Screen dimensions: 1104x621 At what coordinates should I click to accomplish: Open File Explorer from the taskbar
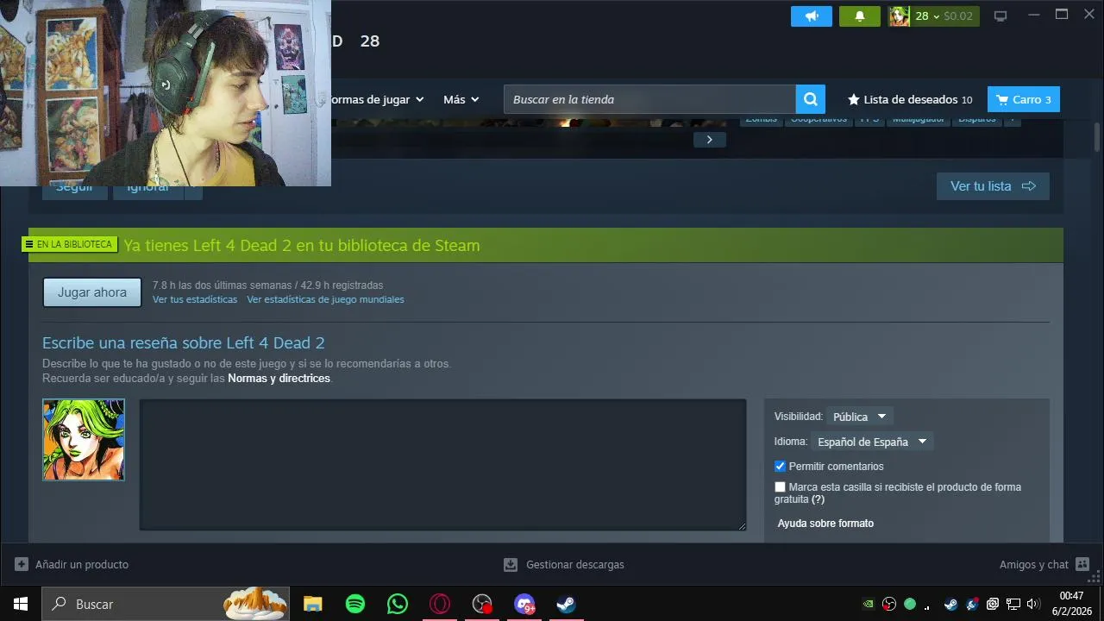coord(313,604)
